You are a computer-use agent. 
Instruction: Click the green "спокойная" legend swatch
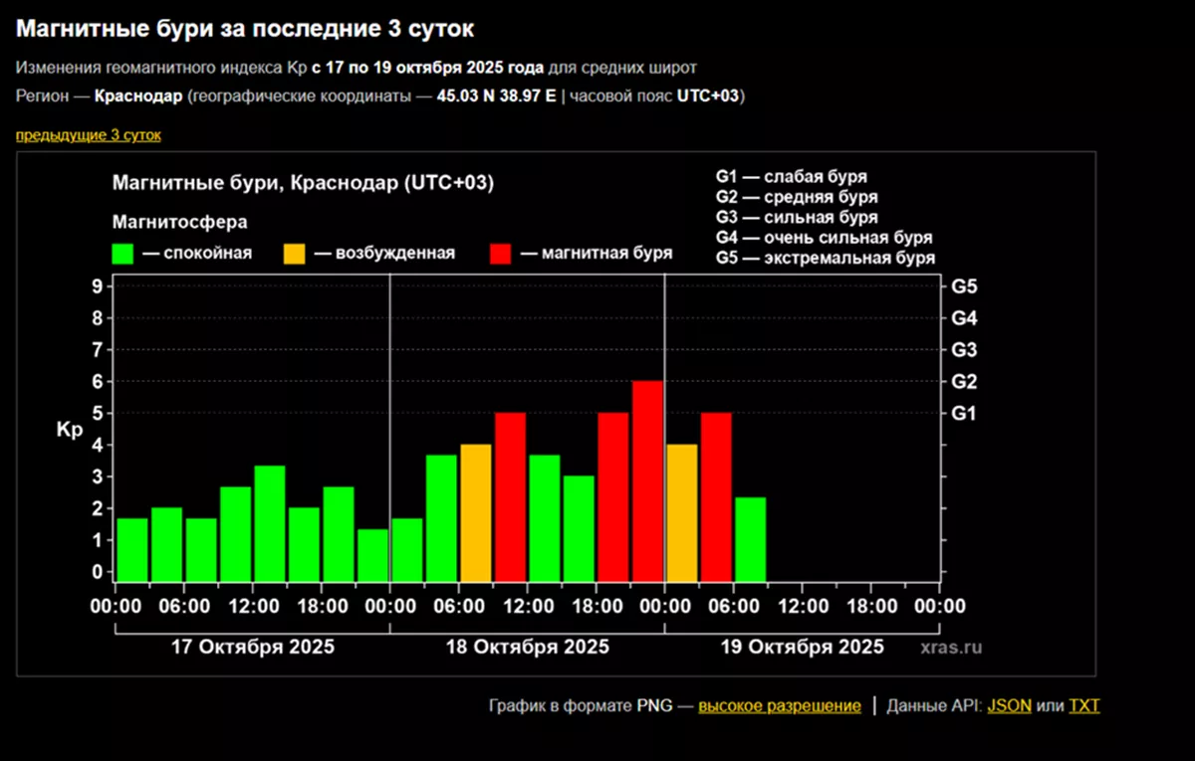click(123, 254)
